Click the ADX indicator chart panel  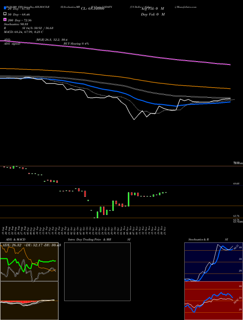29,262
